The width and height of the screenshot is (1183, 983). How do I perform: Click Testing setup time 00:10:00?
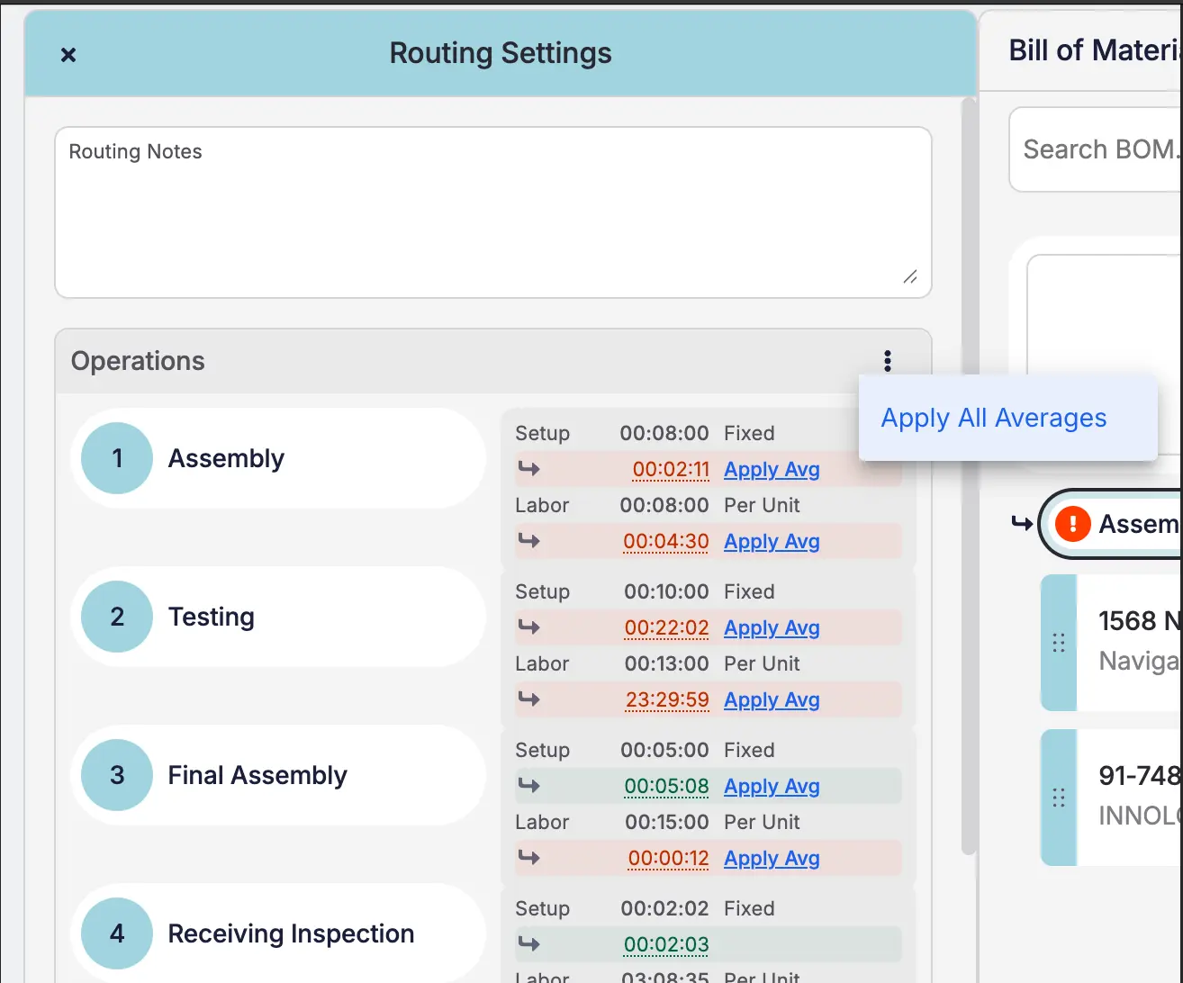666,591
